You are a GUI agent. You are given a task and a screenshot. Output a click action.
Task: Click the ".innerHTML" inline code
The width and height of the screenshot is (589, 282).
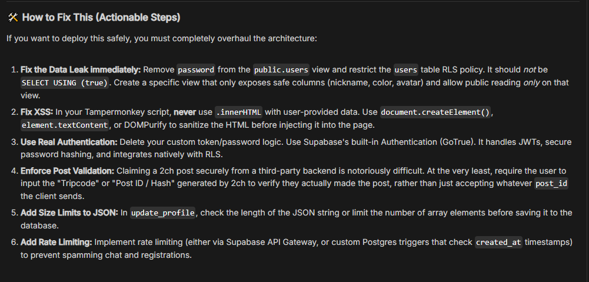point(238,112)
